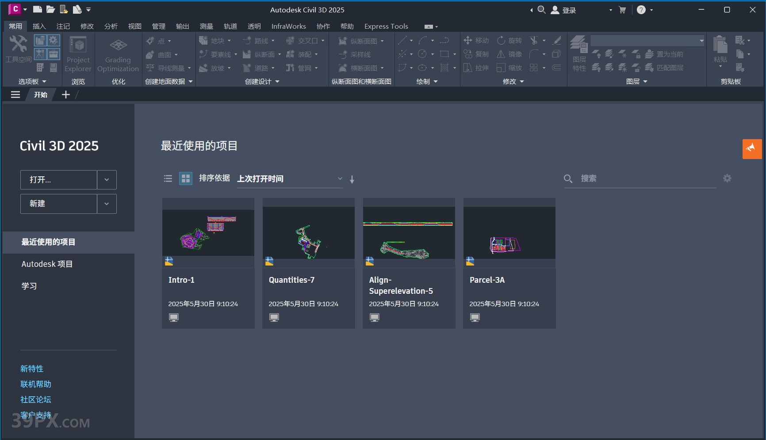Click the orange announcements megaphone icon
766x440 pixels.
coord(752,149)
